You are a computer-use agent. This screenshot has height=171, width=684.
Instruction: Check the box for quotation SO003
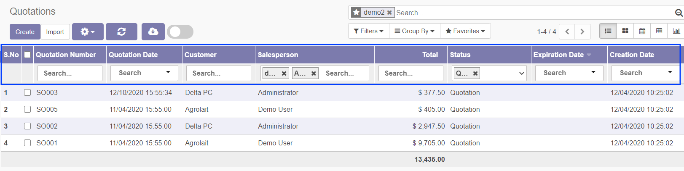[x=27, y=92]
